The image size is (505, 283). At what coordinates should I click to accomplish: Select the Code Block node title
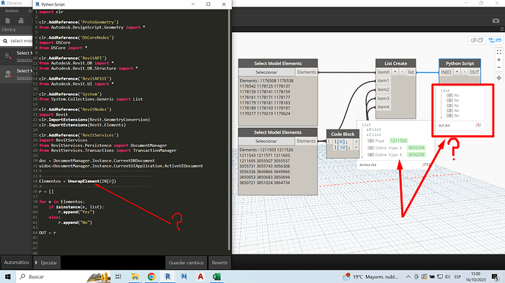point(343,134)
